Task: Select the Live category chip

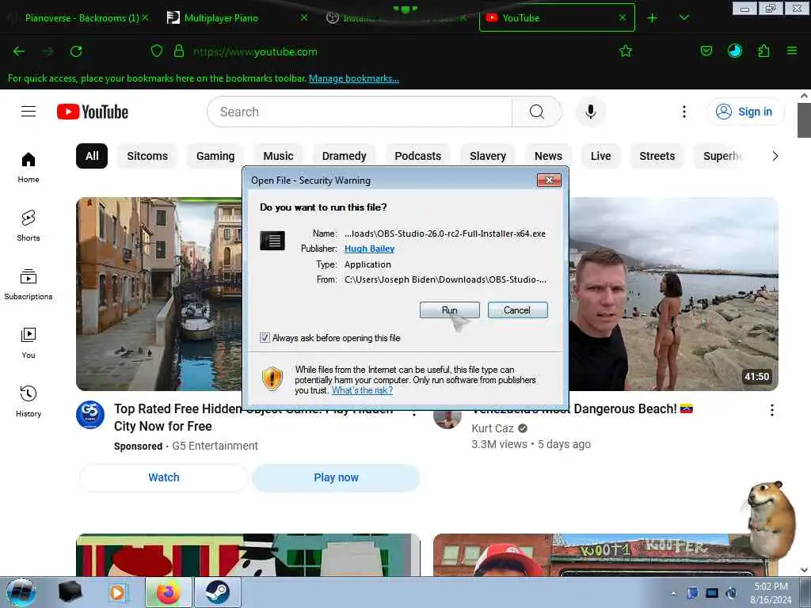Action: (x=600, y=156)
